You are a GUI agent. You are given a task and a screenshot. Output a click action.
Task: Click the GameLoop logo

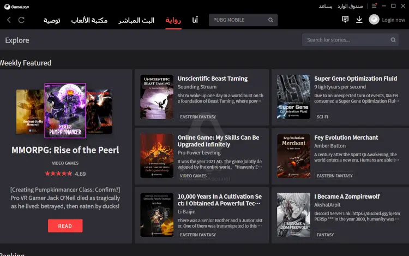15,5
